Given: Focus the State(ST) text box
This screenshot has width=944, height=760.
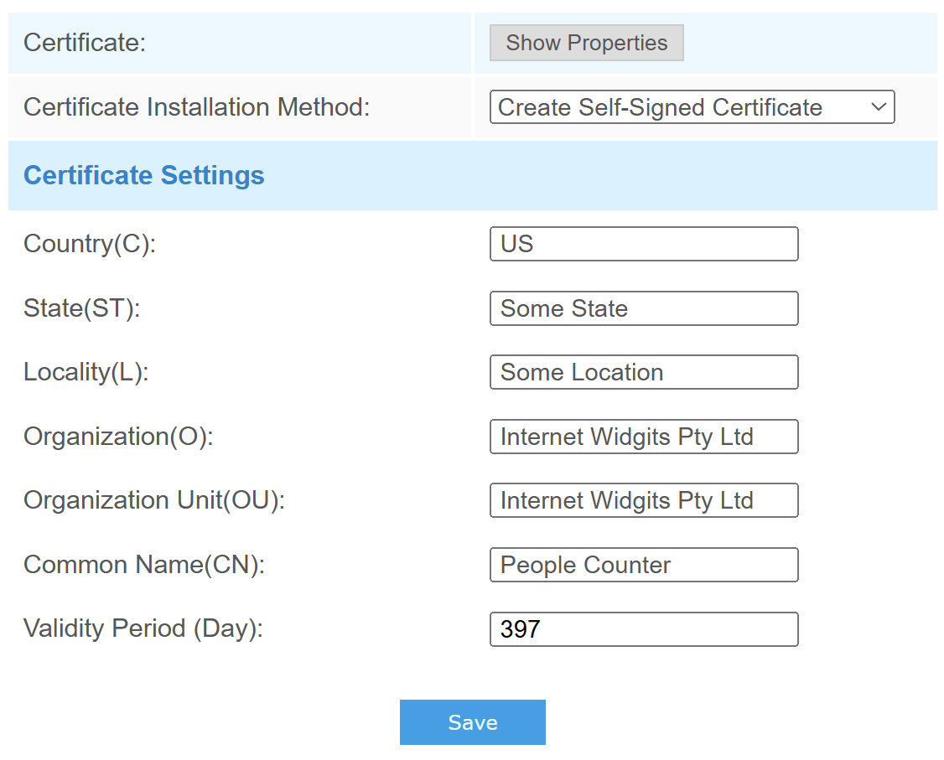Looking at the screenshot, I should point(643,308).
